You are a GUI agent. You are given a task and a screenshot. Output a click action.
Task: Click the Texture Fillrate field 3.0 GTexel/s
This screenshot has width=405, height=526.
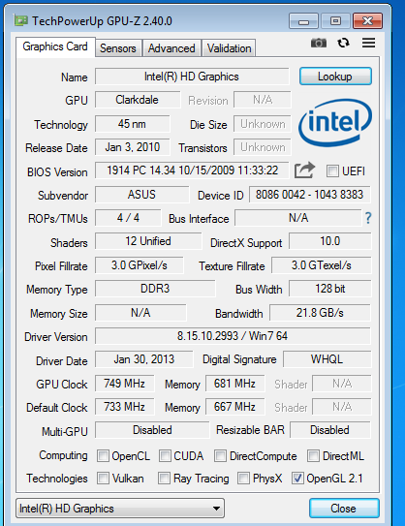point(322,265)
